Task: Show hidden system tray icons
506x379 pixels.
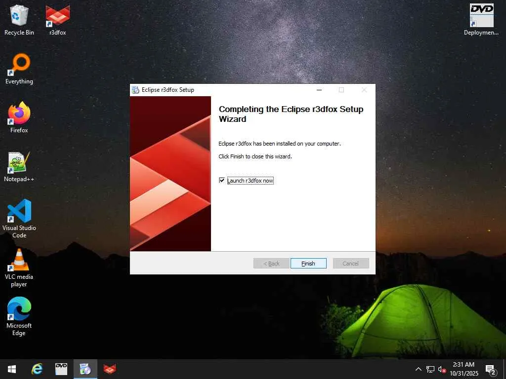Action: [418, 369]
